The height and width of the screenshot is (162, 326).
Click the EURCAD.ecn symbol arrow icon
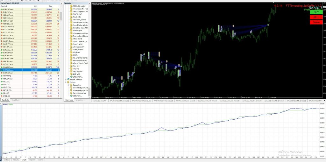tap(2, 9)
